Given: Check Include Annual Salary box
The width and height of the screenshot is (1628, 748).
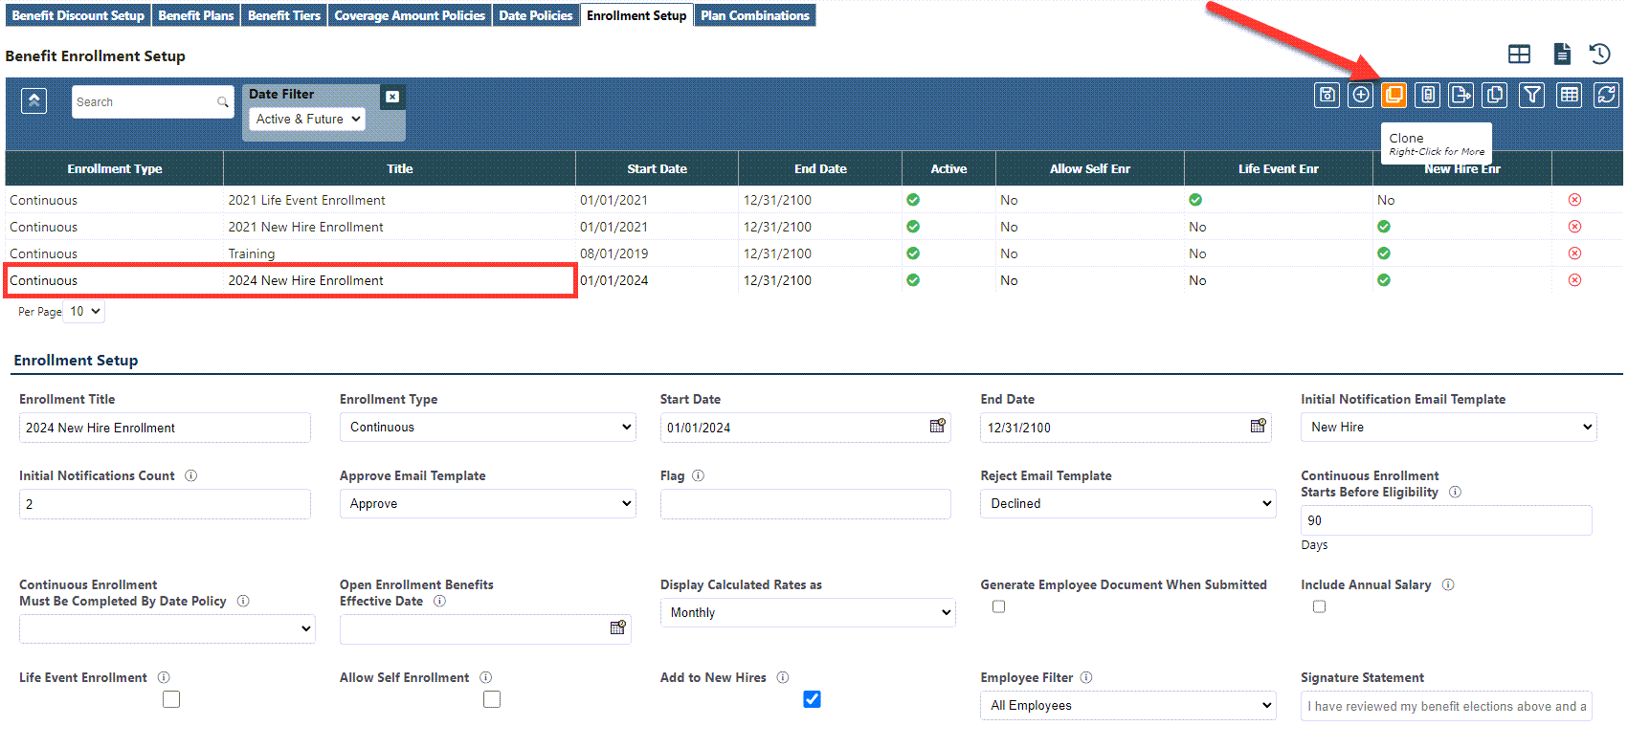Looking at the screenshot, I should [1319, 606].
